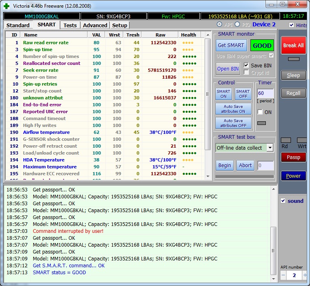Click the Passp button
This screenshot has height=286, width=310.
[x=293, y=157]
